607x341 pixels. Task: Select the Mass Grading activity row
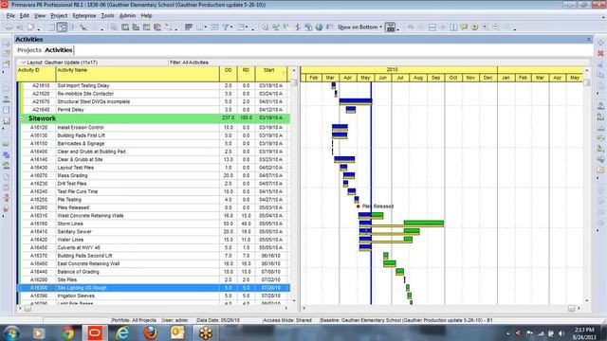click(x=155, y=175)
